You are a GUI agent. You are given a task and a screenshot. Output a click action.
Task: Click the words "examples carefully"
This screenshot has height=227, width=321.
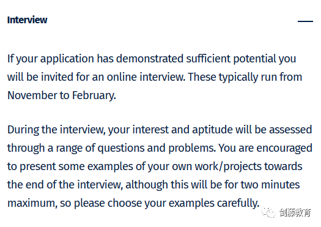coord(213,203)
